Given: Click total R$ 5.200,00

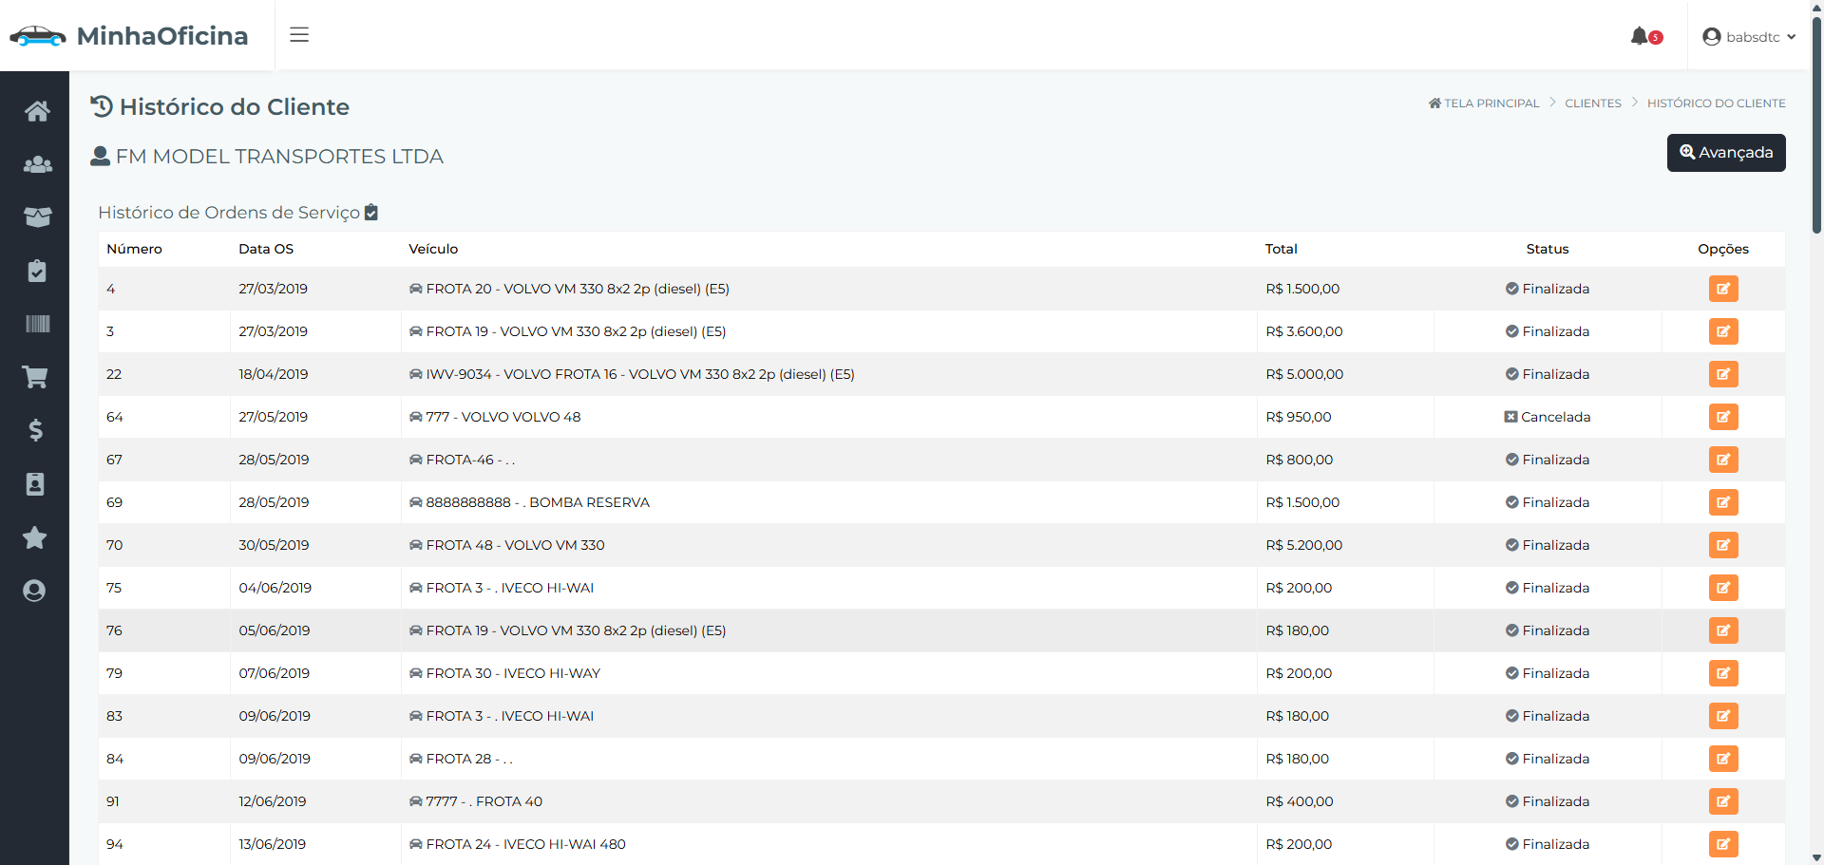Looking at the screenshot, I should pos(1303,545).
